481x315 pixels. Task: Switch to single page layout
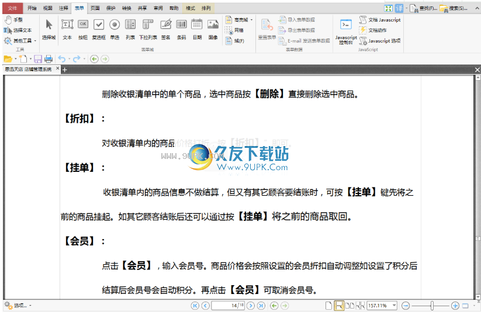(x=328, y=306)
